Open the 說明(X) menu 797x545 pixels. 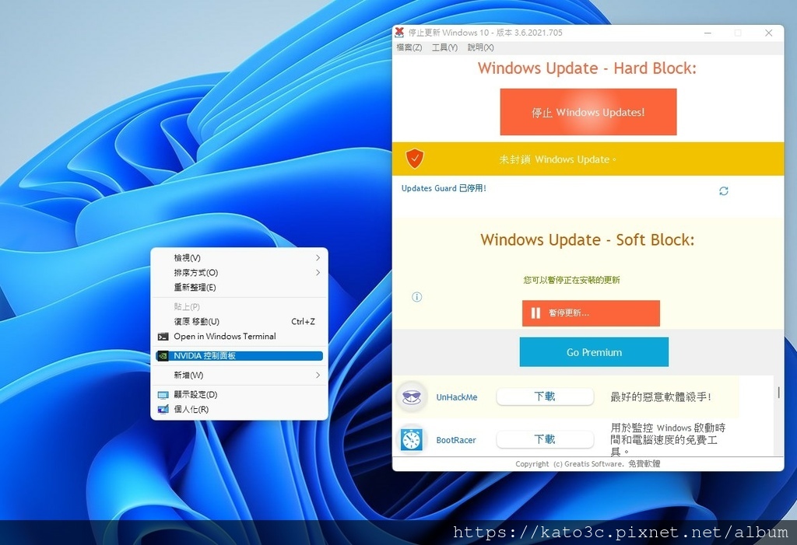pyautogui.click(x=480, y=47)
